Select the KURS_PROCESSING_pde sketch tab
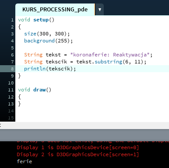Viewport: 169px width, 168px height. point(55,10)
